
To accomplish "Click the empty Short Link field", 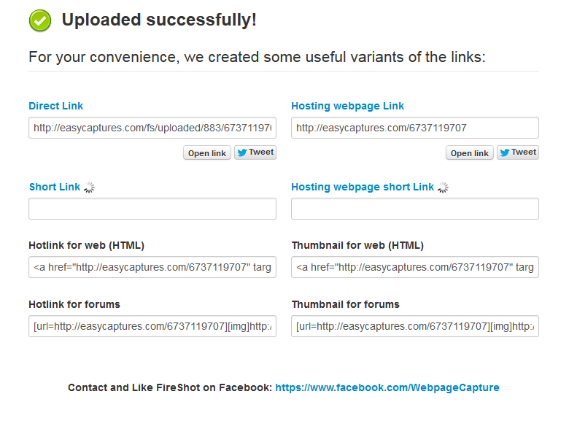I will 152,209.
